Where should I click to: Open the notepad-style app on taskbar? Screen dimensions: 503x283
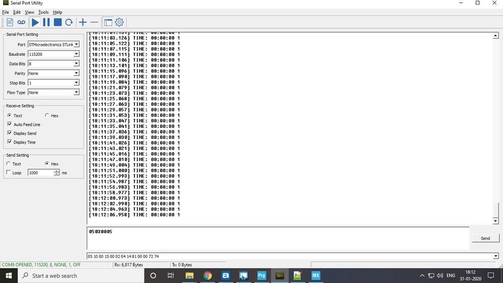click(298, 275)
